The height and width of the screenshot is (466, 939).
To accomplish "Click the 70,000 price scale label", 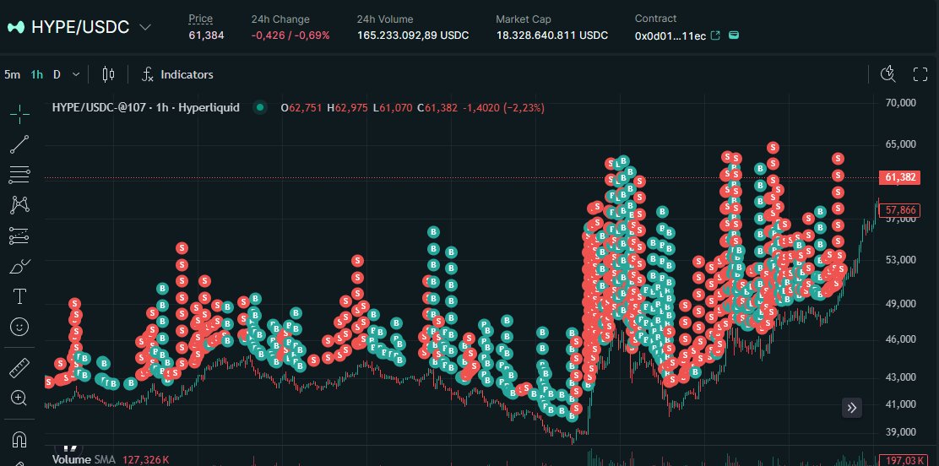I will [x=901, y=102].
